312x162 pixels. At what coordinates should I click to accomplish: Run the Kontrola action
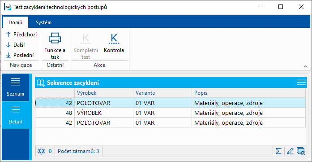[114, 43]
